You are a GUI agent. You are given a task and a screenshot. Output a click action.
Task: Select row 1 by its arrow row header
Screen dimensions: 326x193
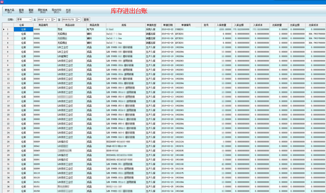point(8,29)
